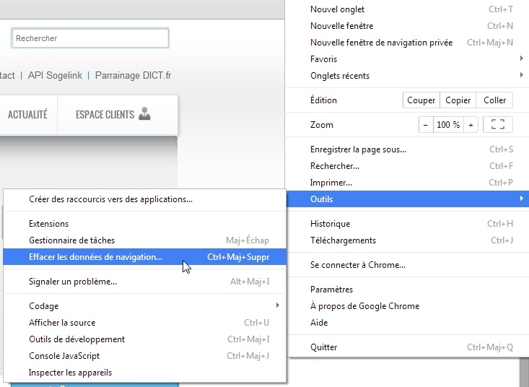Select Signaler un problème...

coord(145,281)
